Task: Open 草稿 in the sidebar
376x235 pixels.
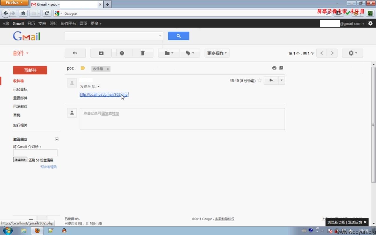Action: click(x=17, y=115)
